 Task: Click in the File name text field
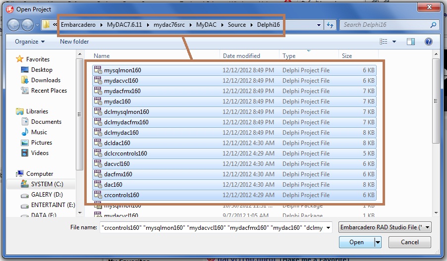pyautogui.click(x=213, y=227)
